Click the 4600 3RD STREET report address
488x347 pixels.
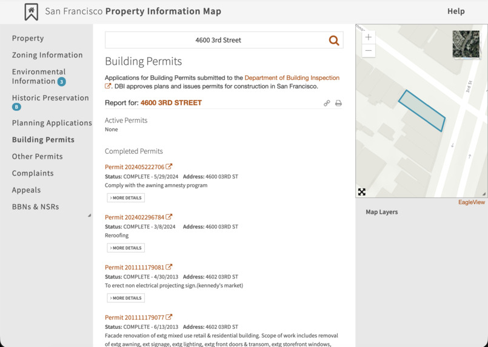pos(171,103)
